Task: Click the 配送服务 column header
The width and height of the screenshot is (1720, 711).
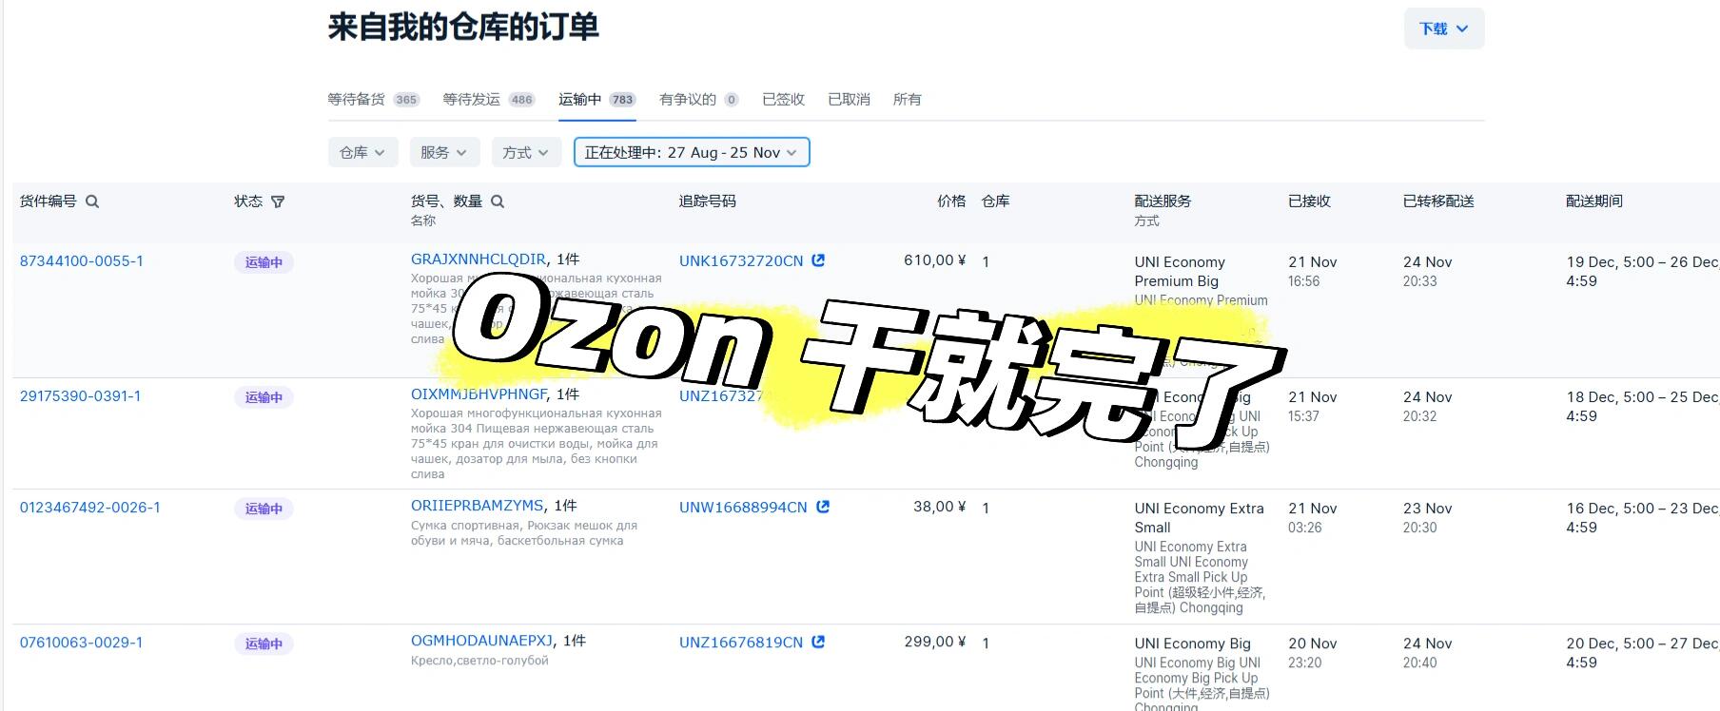Action: (1163, 202)
